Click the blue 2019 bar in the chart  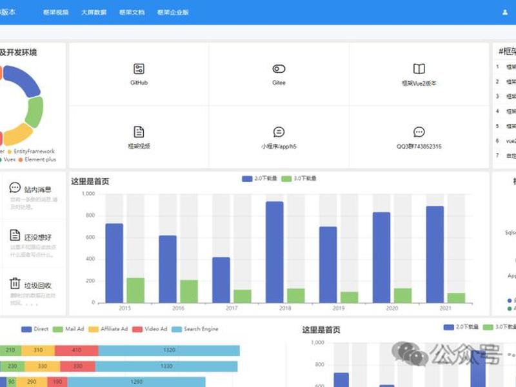(x=328, y=264)
